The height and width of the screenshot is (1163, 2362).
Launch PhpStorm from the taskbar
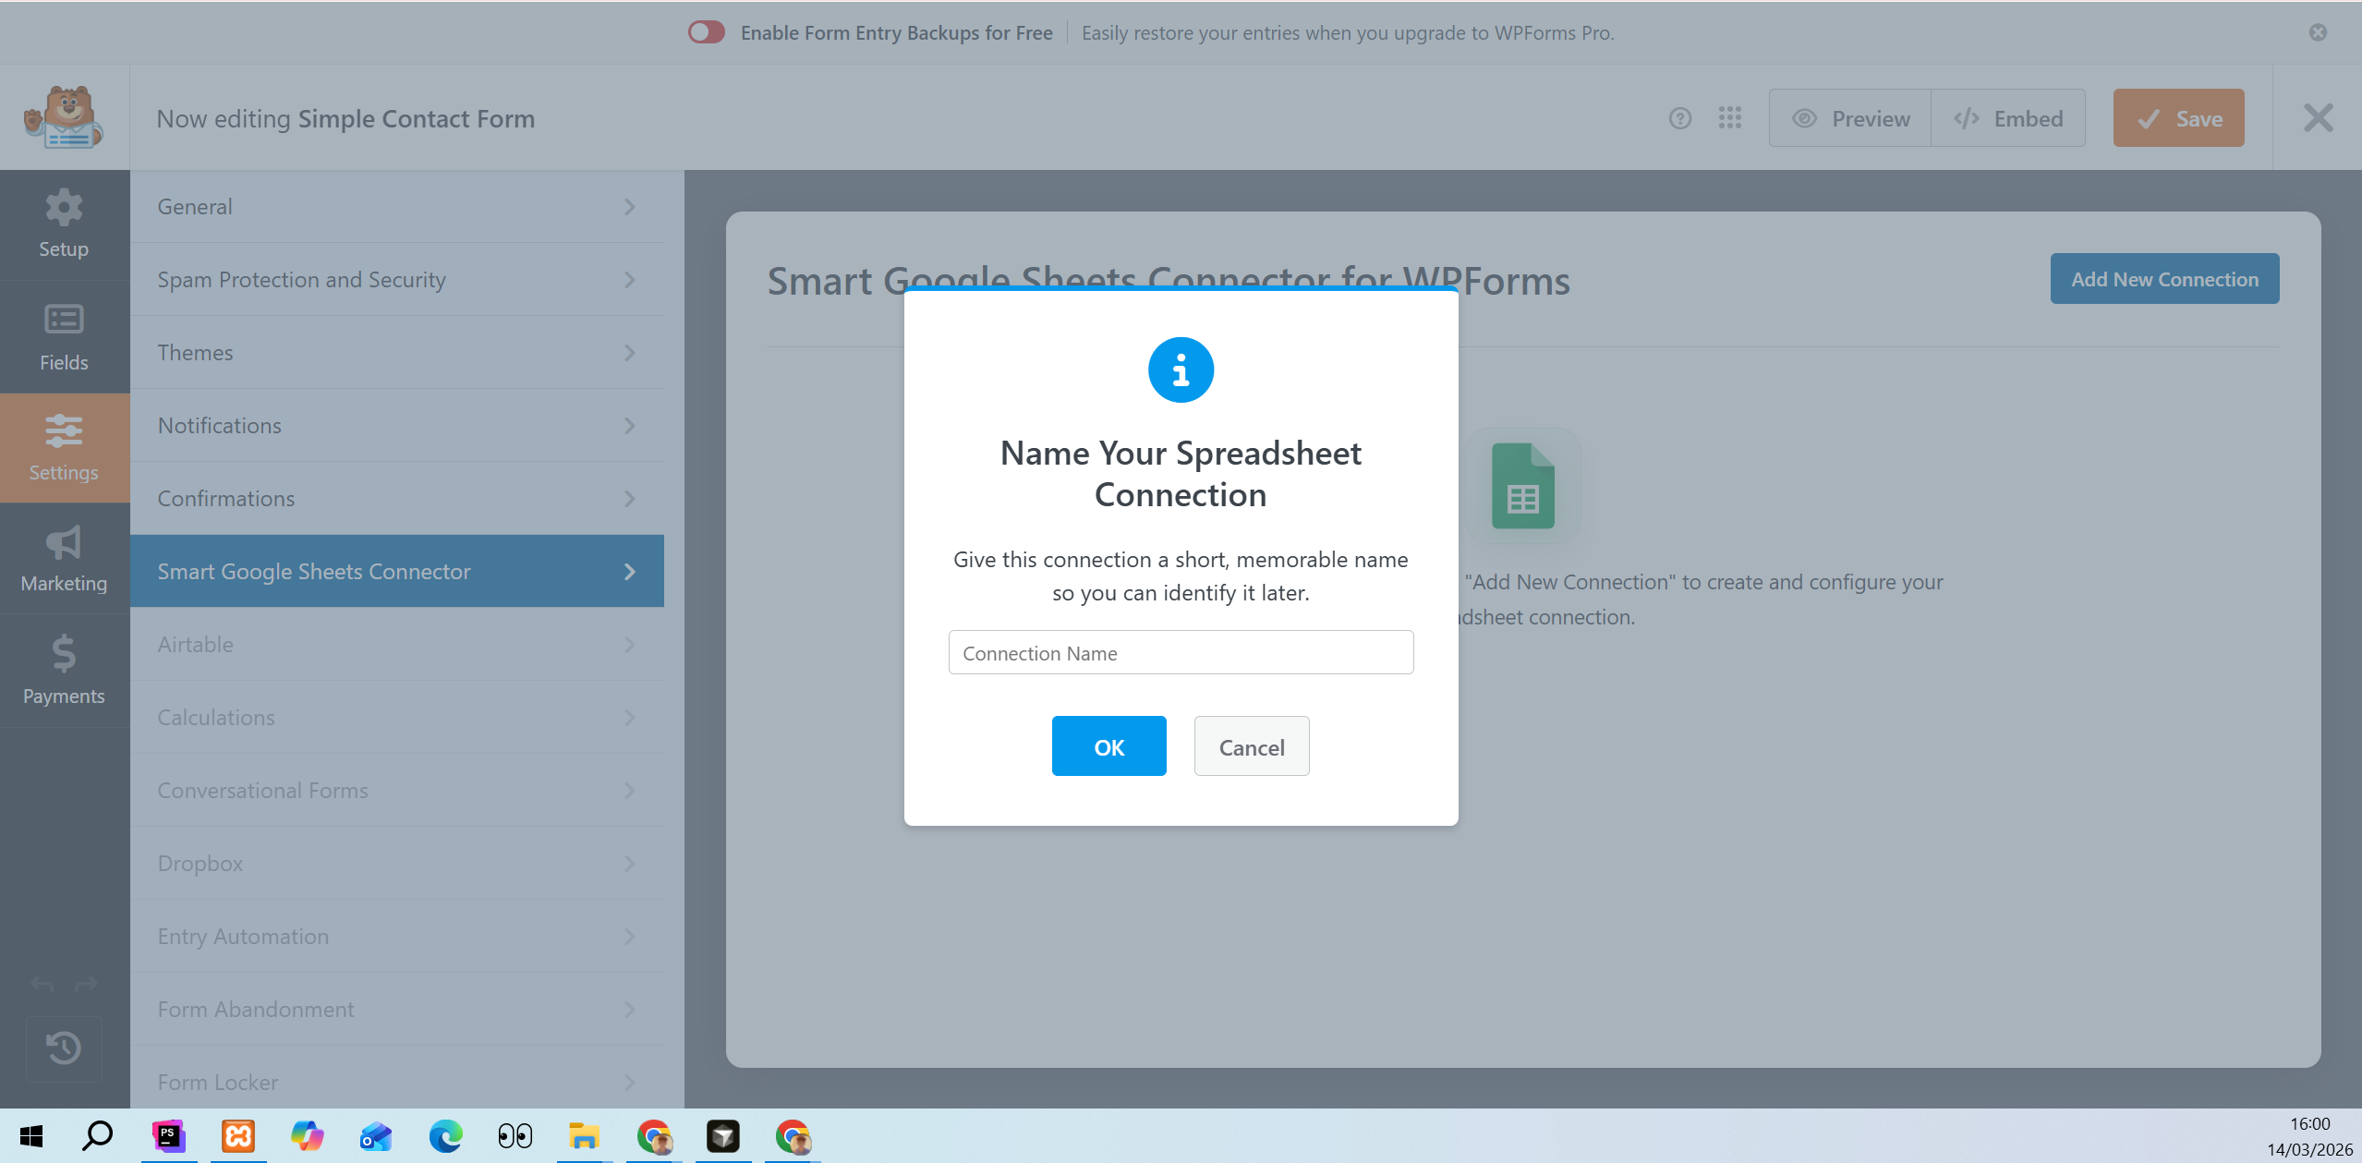[168, 1136]
